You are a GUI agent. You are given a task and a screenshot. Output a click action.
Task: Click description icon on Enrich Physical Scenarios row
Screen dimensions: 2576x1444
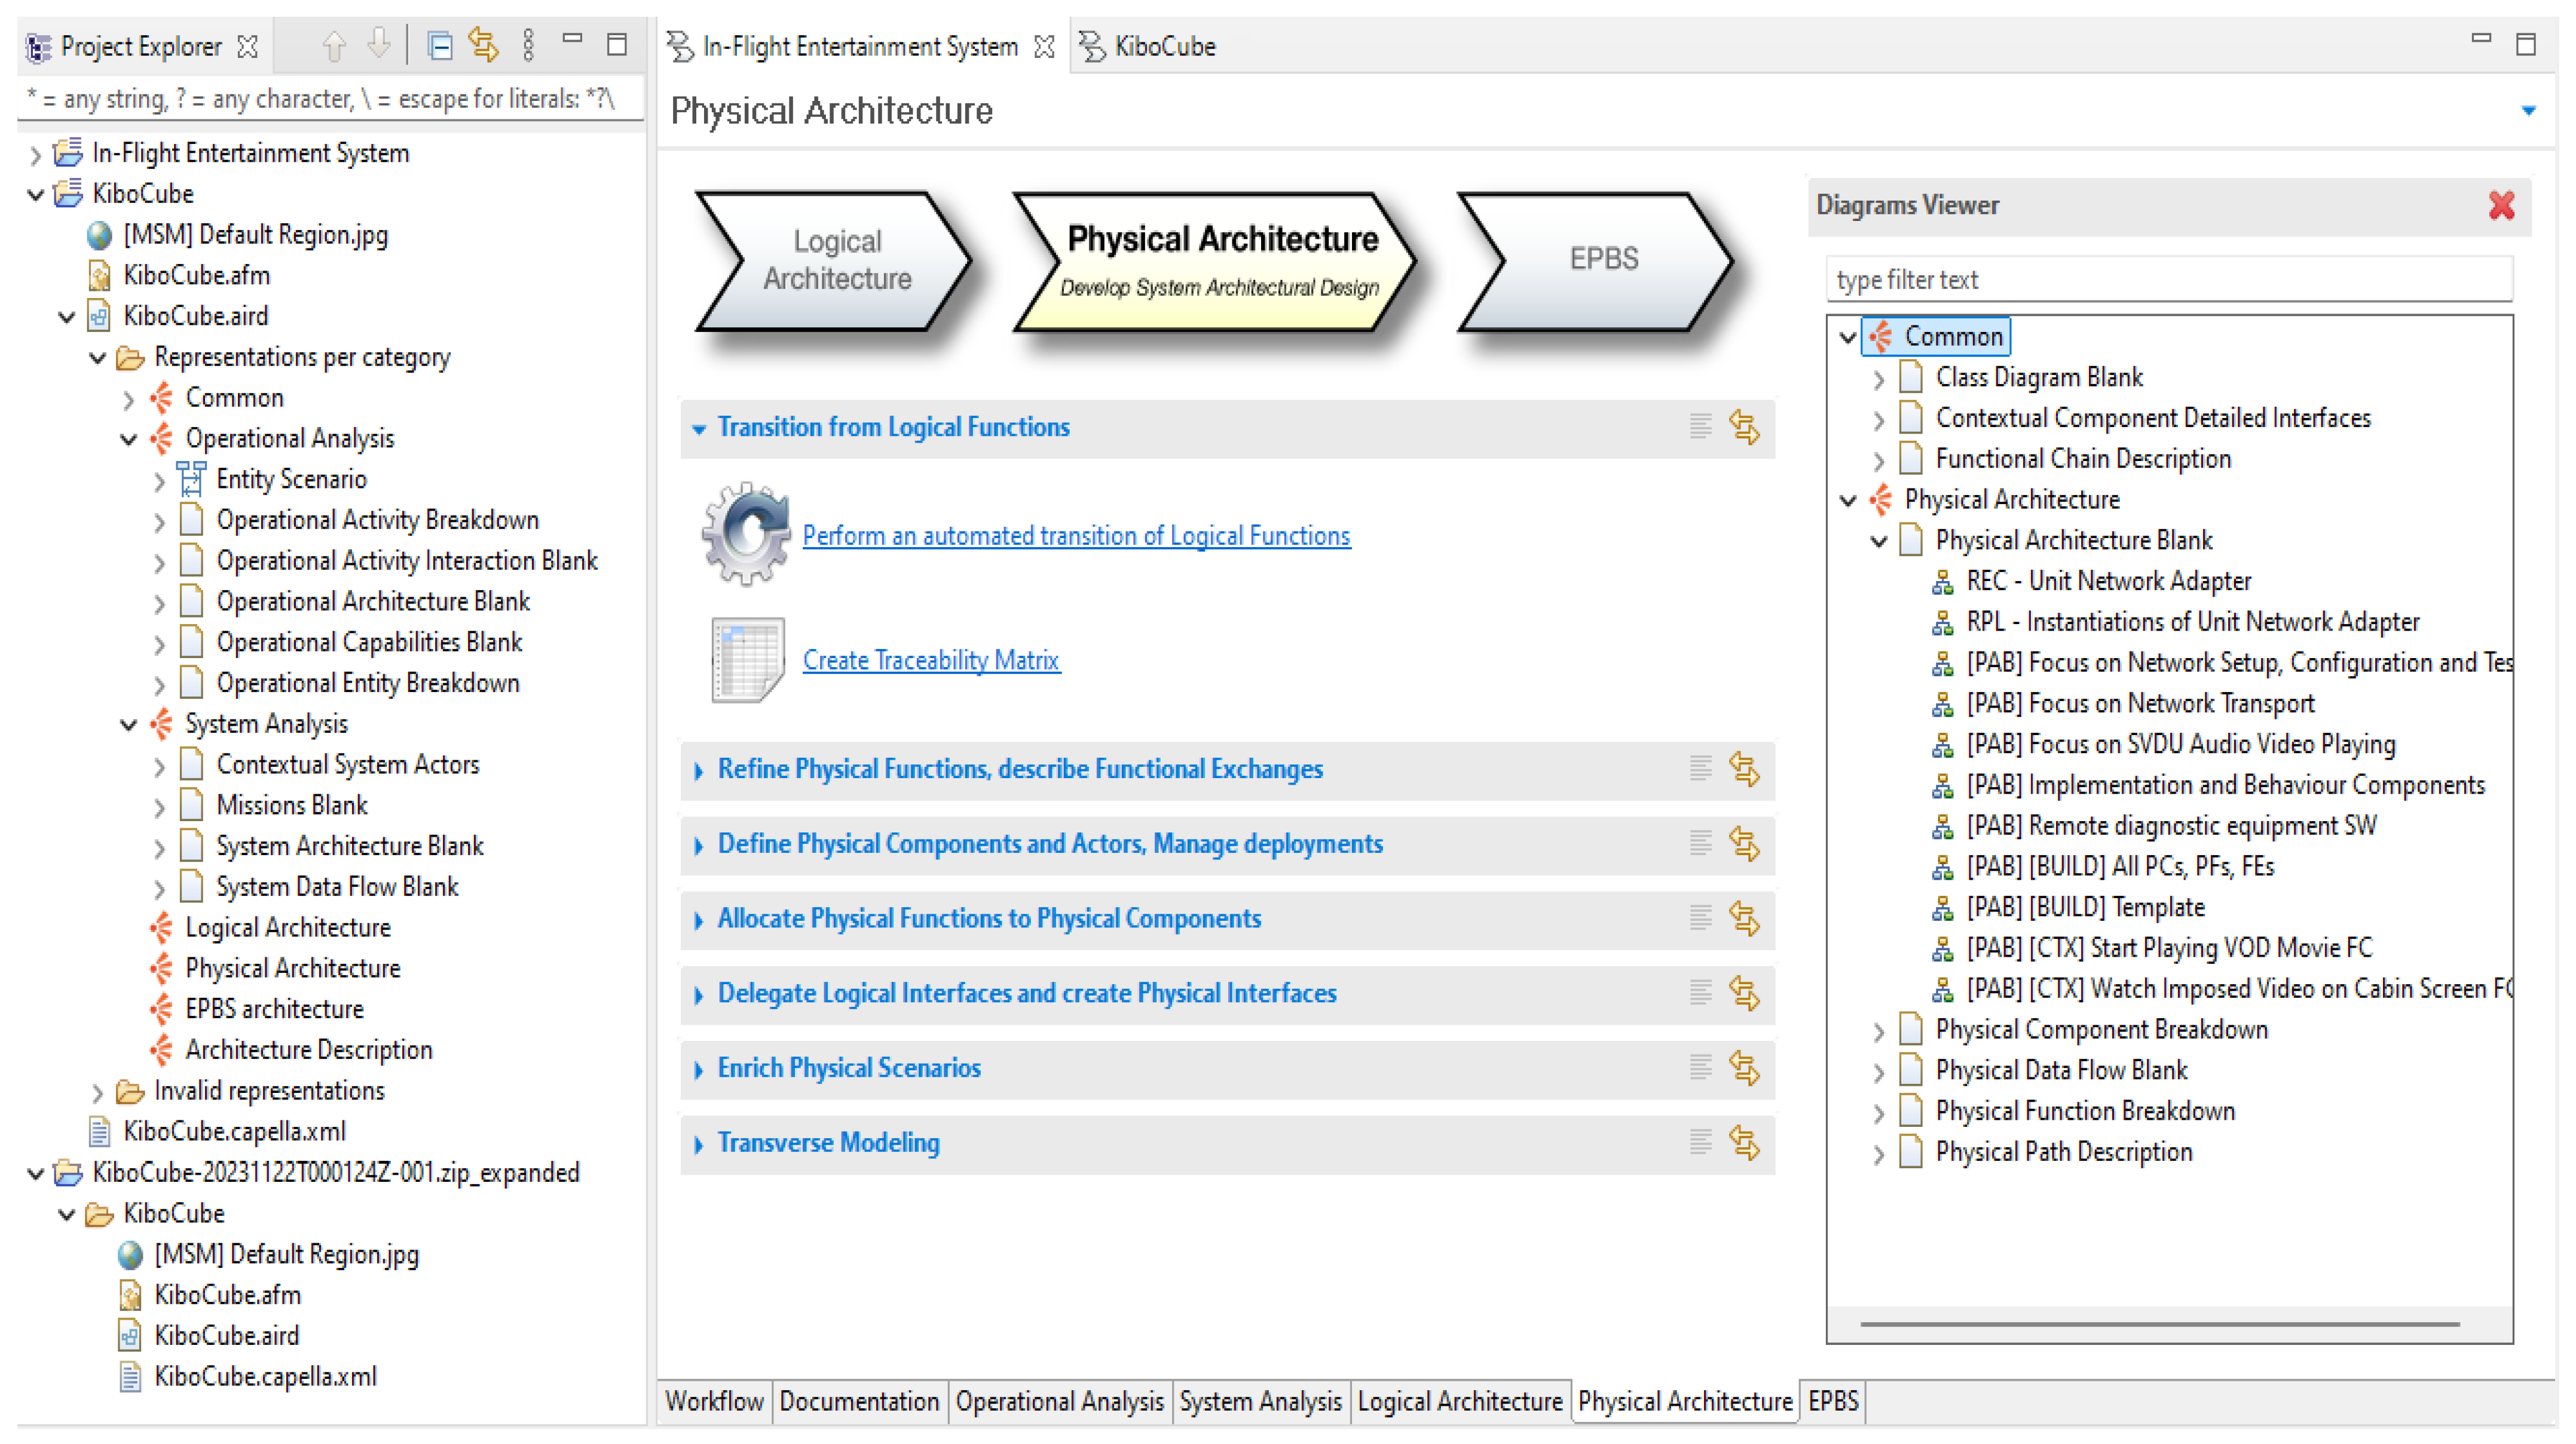coord(1700,1067)
